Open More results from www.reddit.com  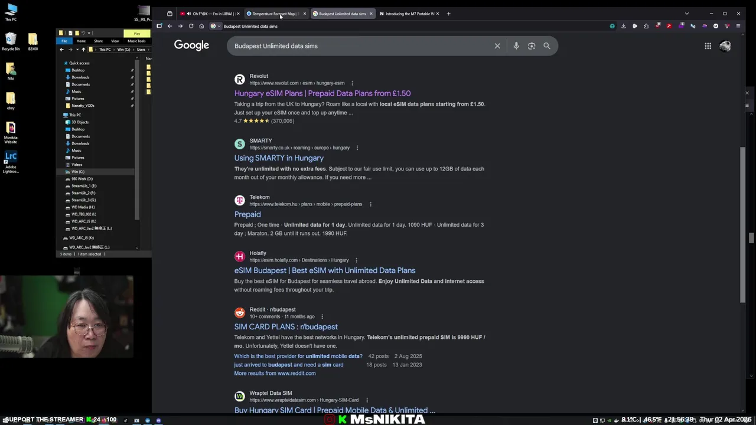[x=275, y=373]
